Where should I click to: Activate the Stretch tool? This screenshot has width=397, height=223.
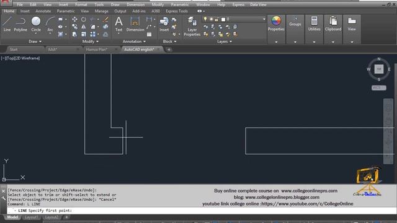[74, 34]
